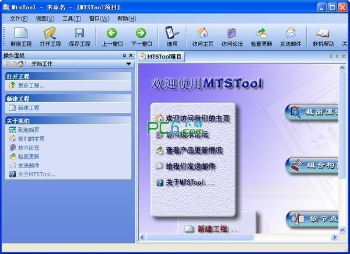Screen dimensions: 350x254
Task: Click 技术论坛 link in side panel
Action: pyautogui.click(x=28, y=148)
